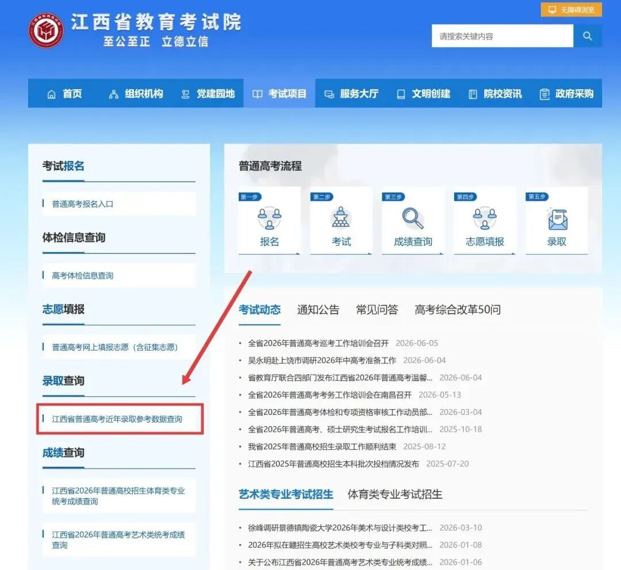Open news 徐峰调研景德镇陶瓷大学2026年美术与设计类校考工...

point(340,528)
